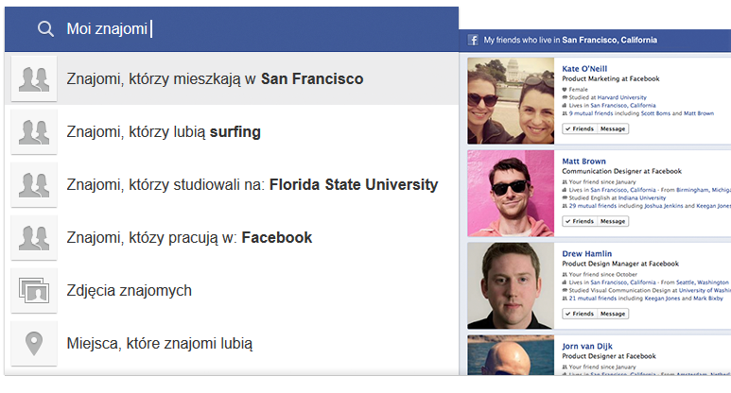731x393 pixels.
Task: Click 'Product Design Manager at Facebook' text
Action: click(x=620, y=264)
